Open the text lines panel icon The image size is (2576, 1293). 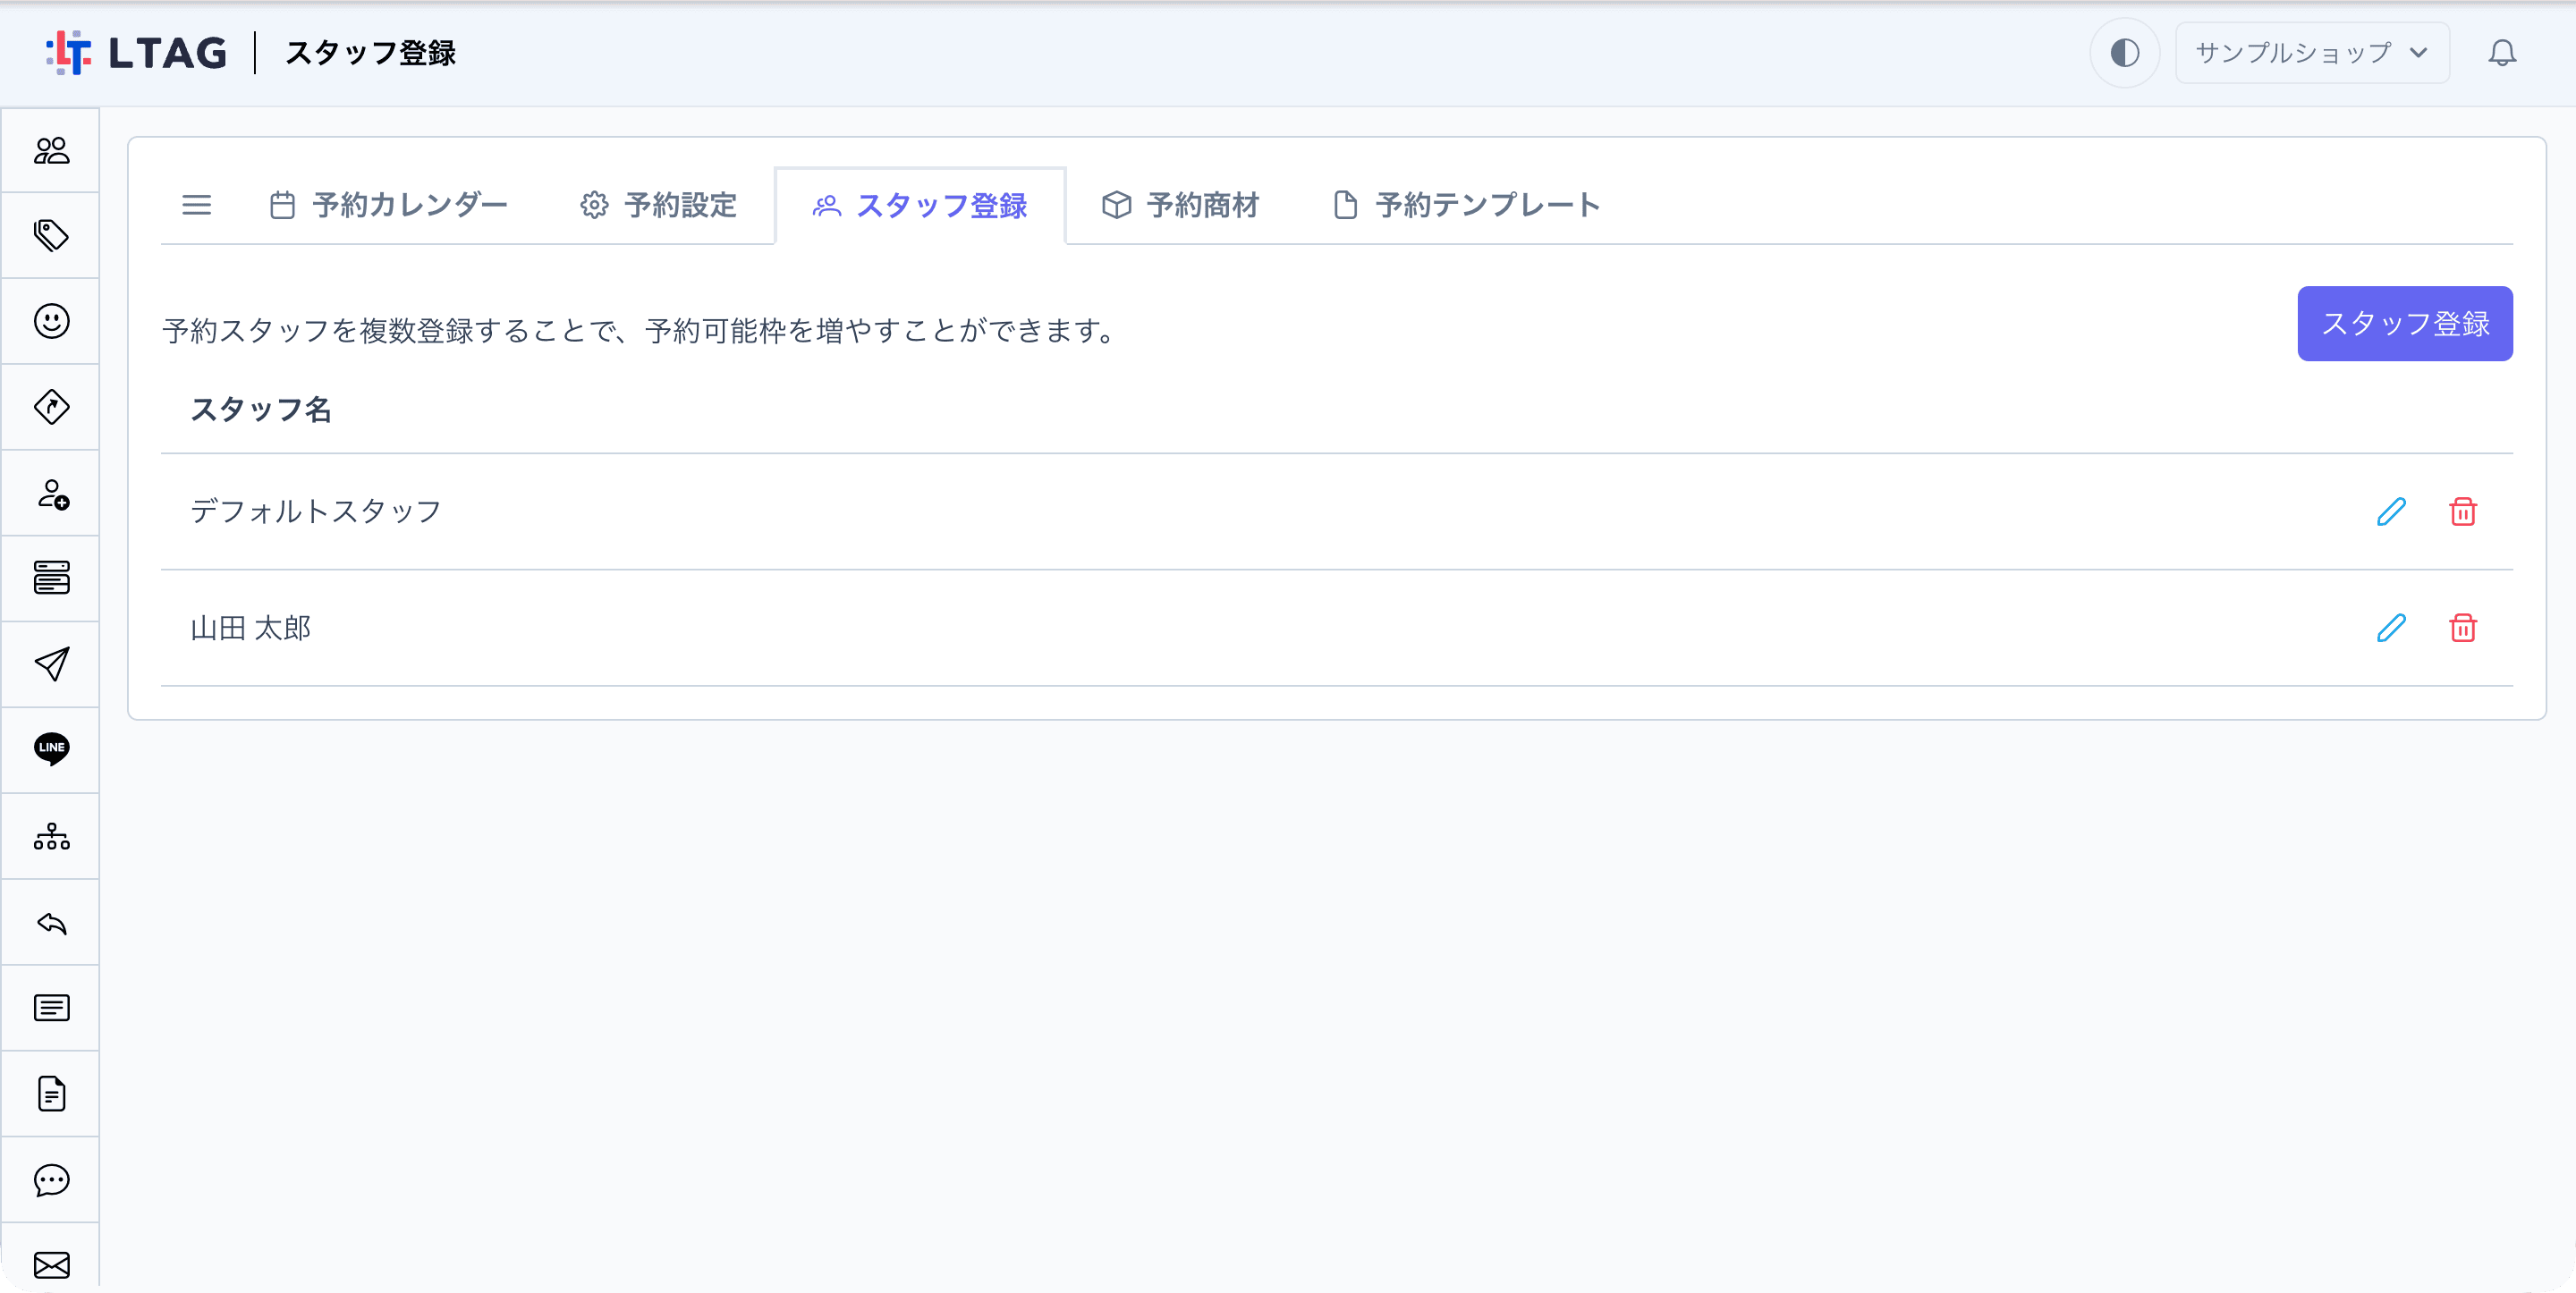click(51, 1008)
